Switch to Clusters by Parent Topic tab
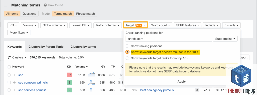Viewport: 257px width, 95px height. click(x=46, y=47)
